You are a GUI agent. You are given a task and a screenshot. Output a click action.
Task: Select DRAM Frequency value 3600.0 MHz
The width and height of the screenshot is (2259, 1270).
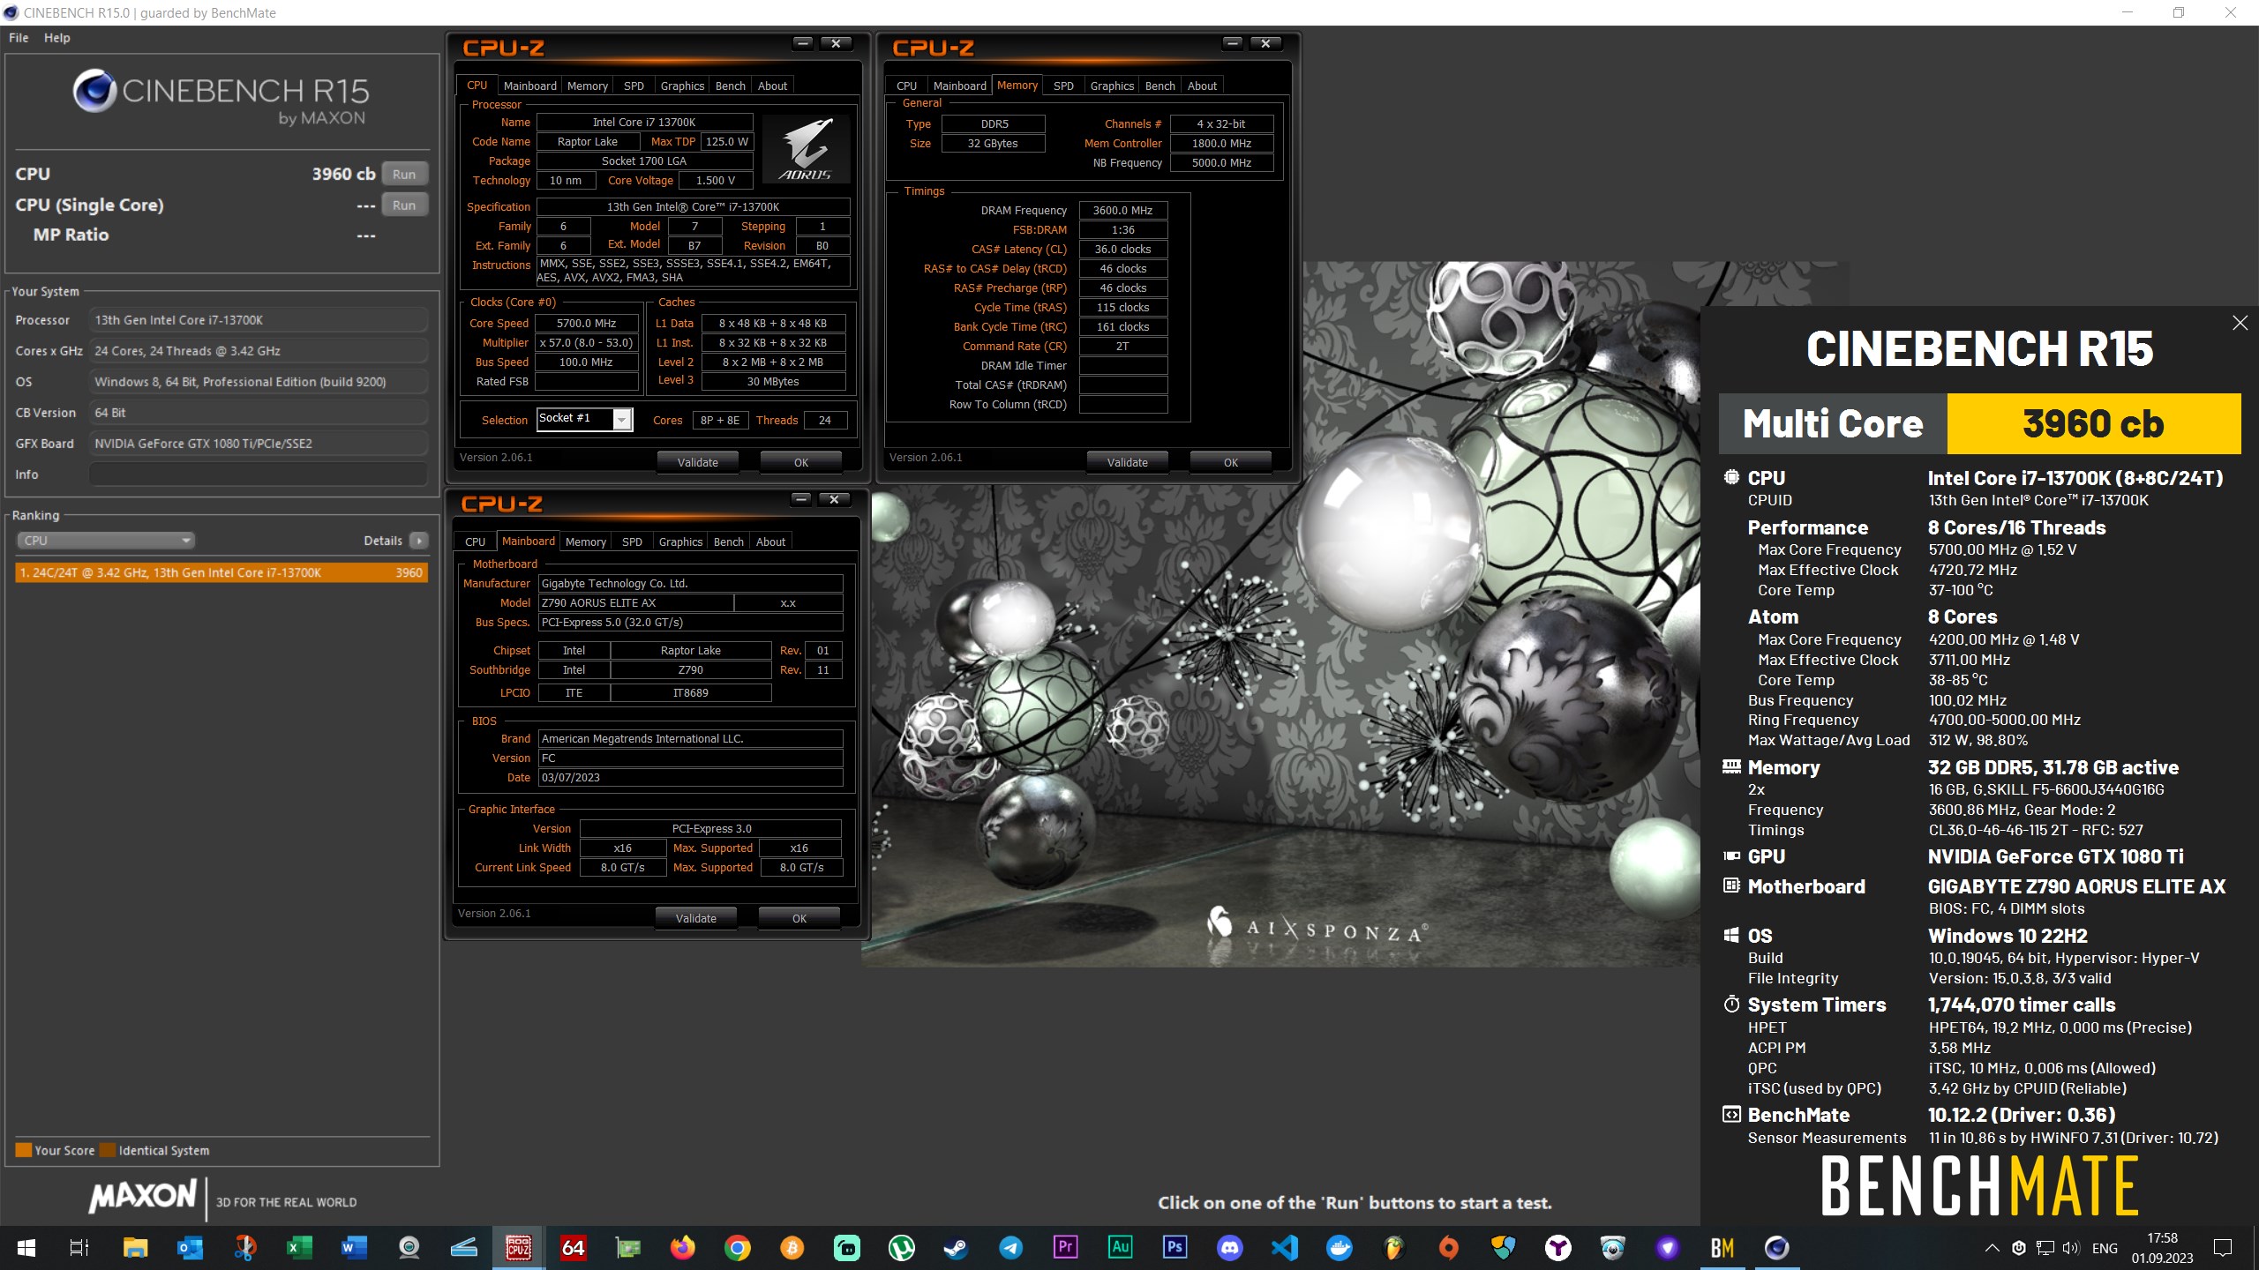(x=1122, y=210)
